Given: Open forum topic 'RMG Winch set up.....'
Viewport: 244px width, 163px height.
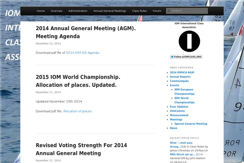Looking at the screenshot, I should tap(183, 154).
